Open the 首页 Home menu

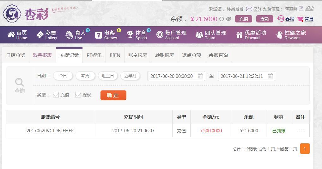click(17, 35)
